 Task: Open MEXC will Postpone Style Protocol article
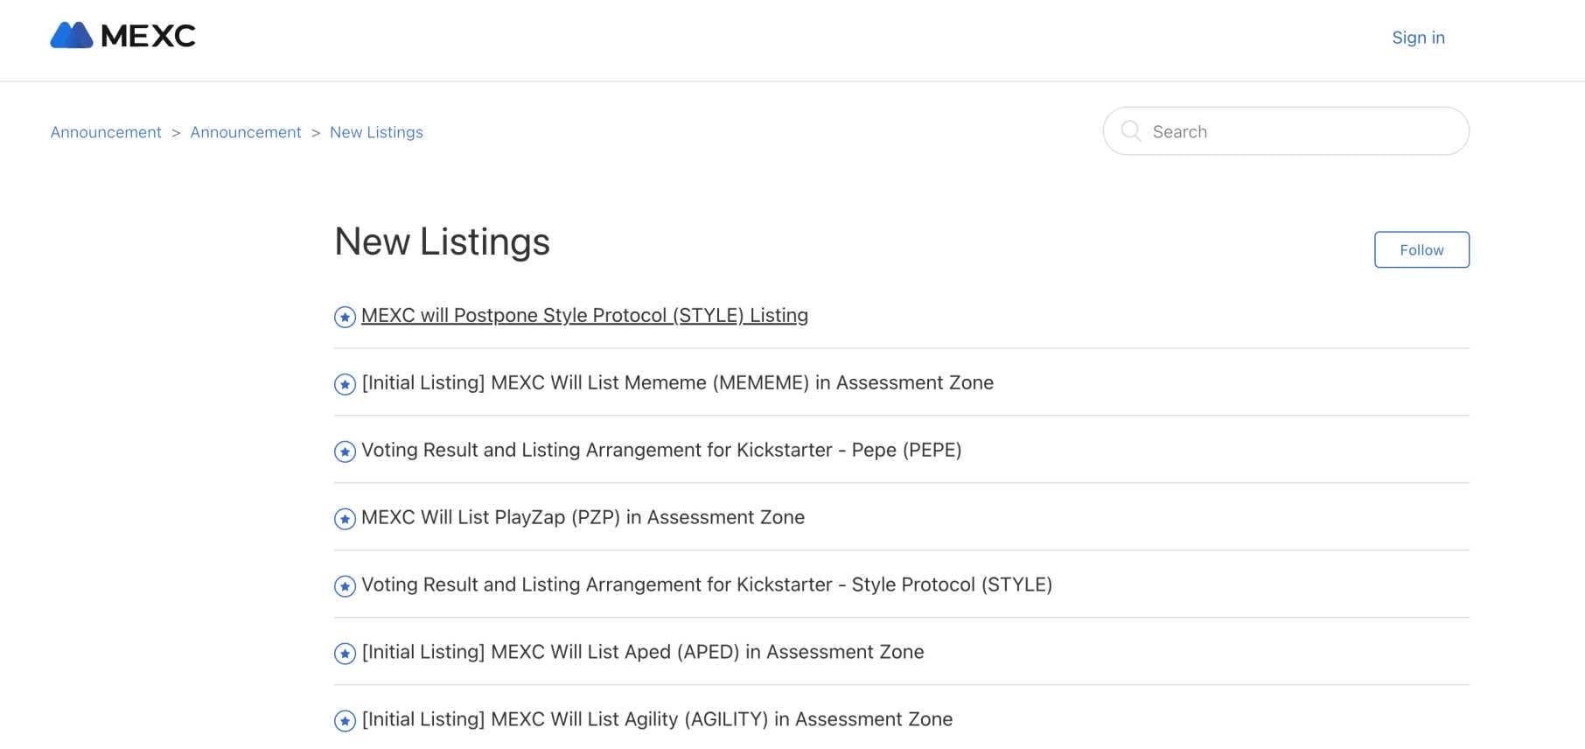584,315
